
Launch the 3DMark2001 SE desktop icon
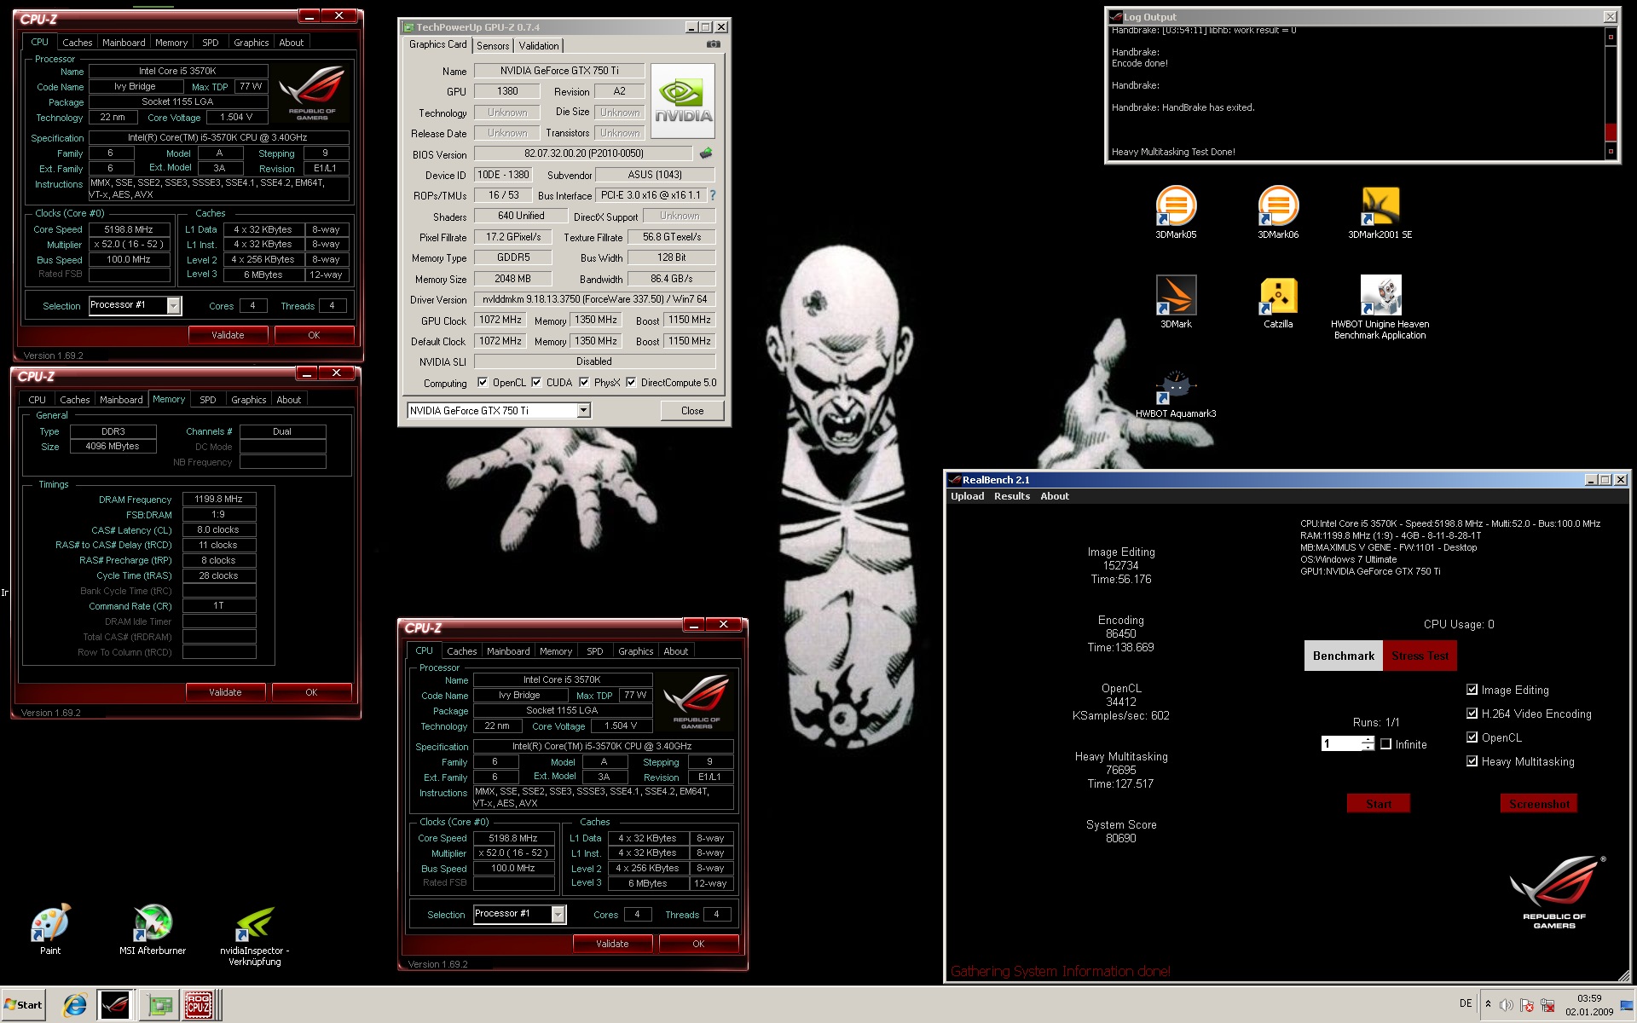[1380, 212]
